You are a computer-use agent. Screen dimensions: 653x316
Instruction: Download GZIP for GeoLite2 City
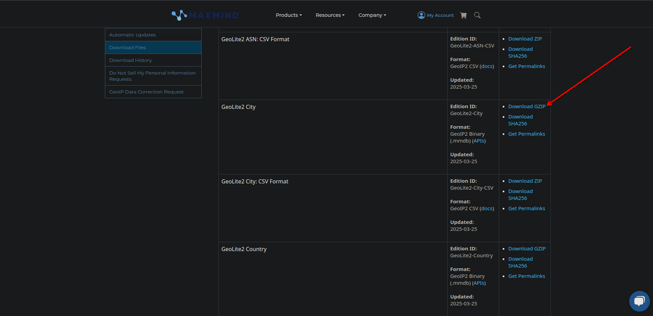[527, 106]
